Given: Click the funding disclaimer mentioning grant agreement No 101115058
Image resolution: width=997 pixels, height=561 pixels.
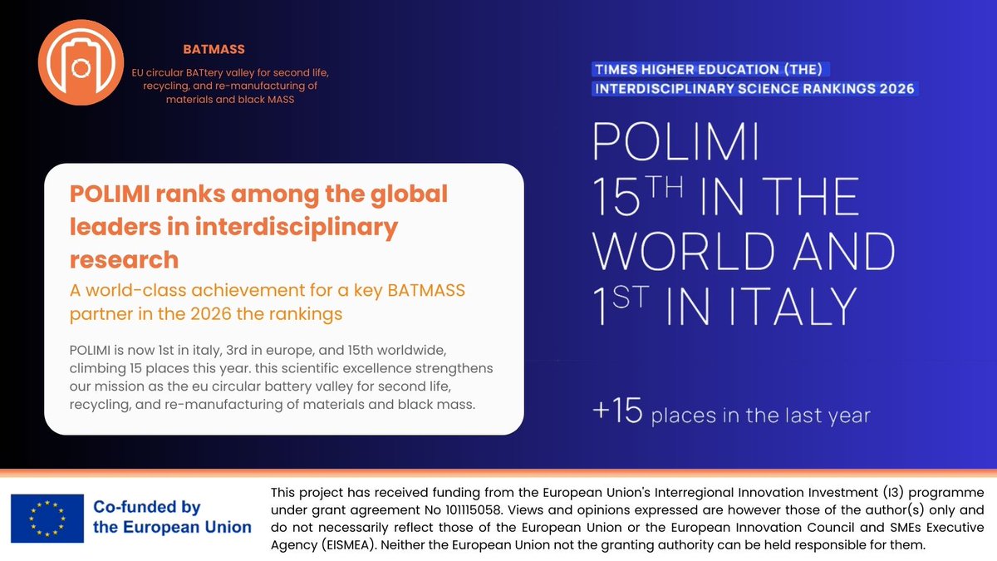Looking at the screenshot, I should 627,519.
